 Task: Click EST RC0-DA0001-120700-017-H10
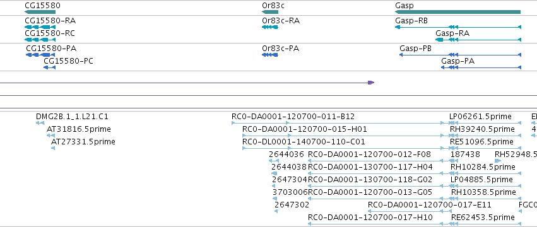(x=370, y=218)
